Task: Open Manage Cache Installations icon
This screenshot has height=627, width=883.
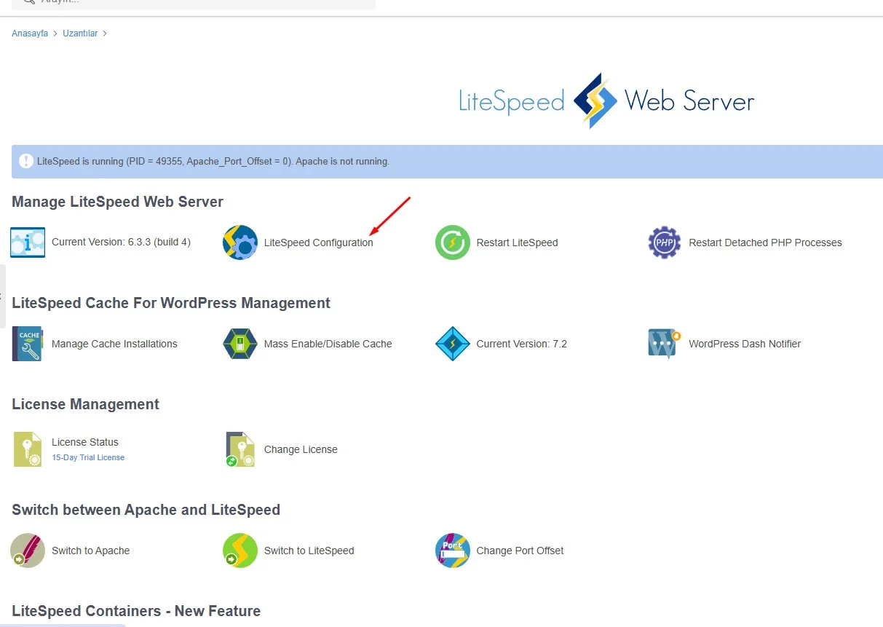Action: (x=28, y=344)
